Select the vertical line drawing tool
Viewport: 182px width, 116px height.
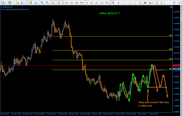tap(125, 3)
